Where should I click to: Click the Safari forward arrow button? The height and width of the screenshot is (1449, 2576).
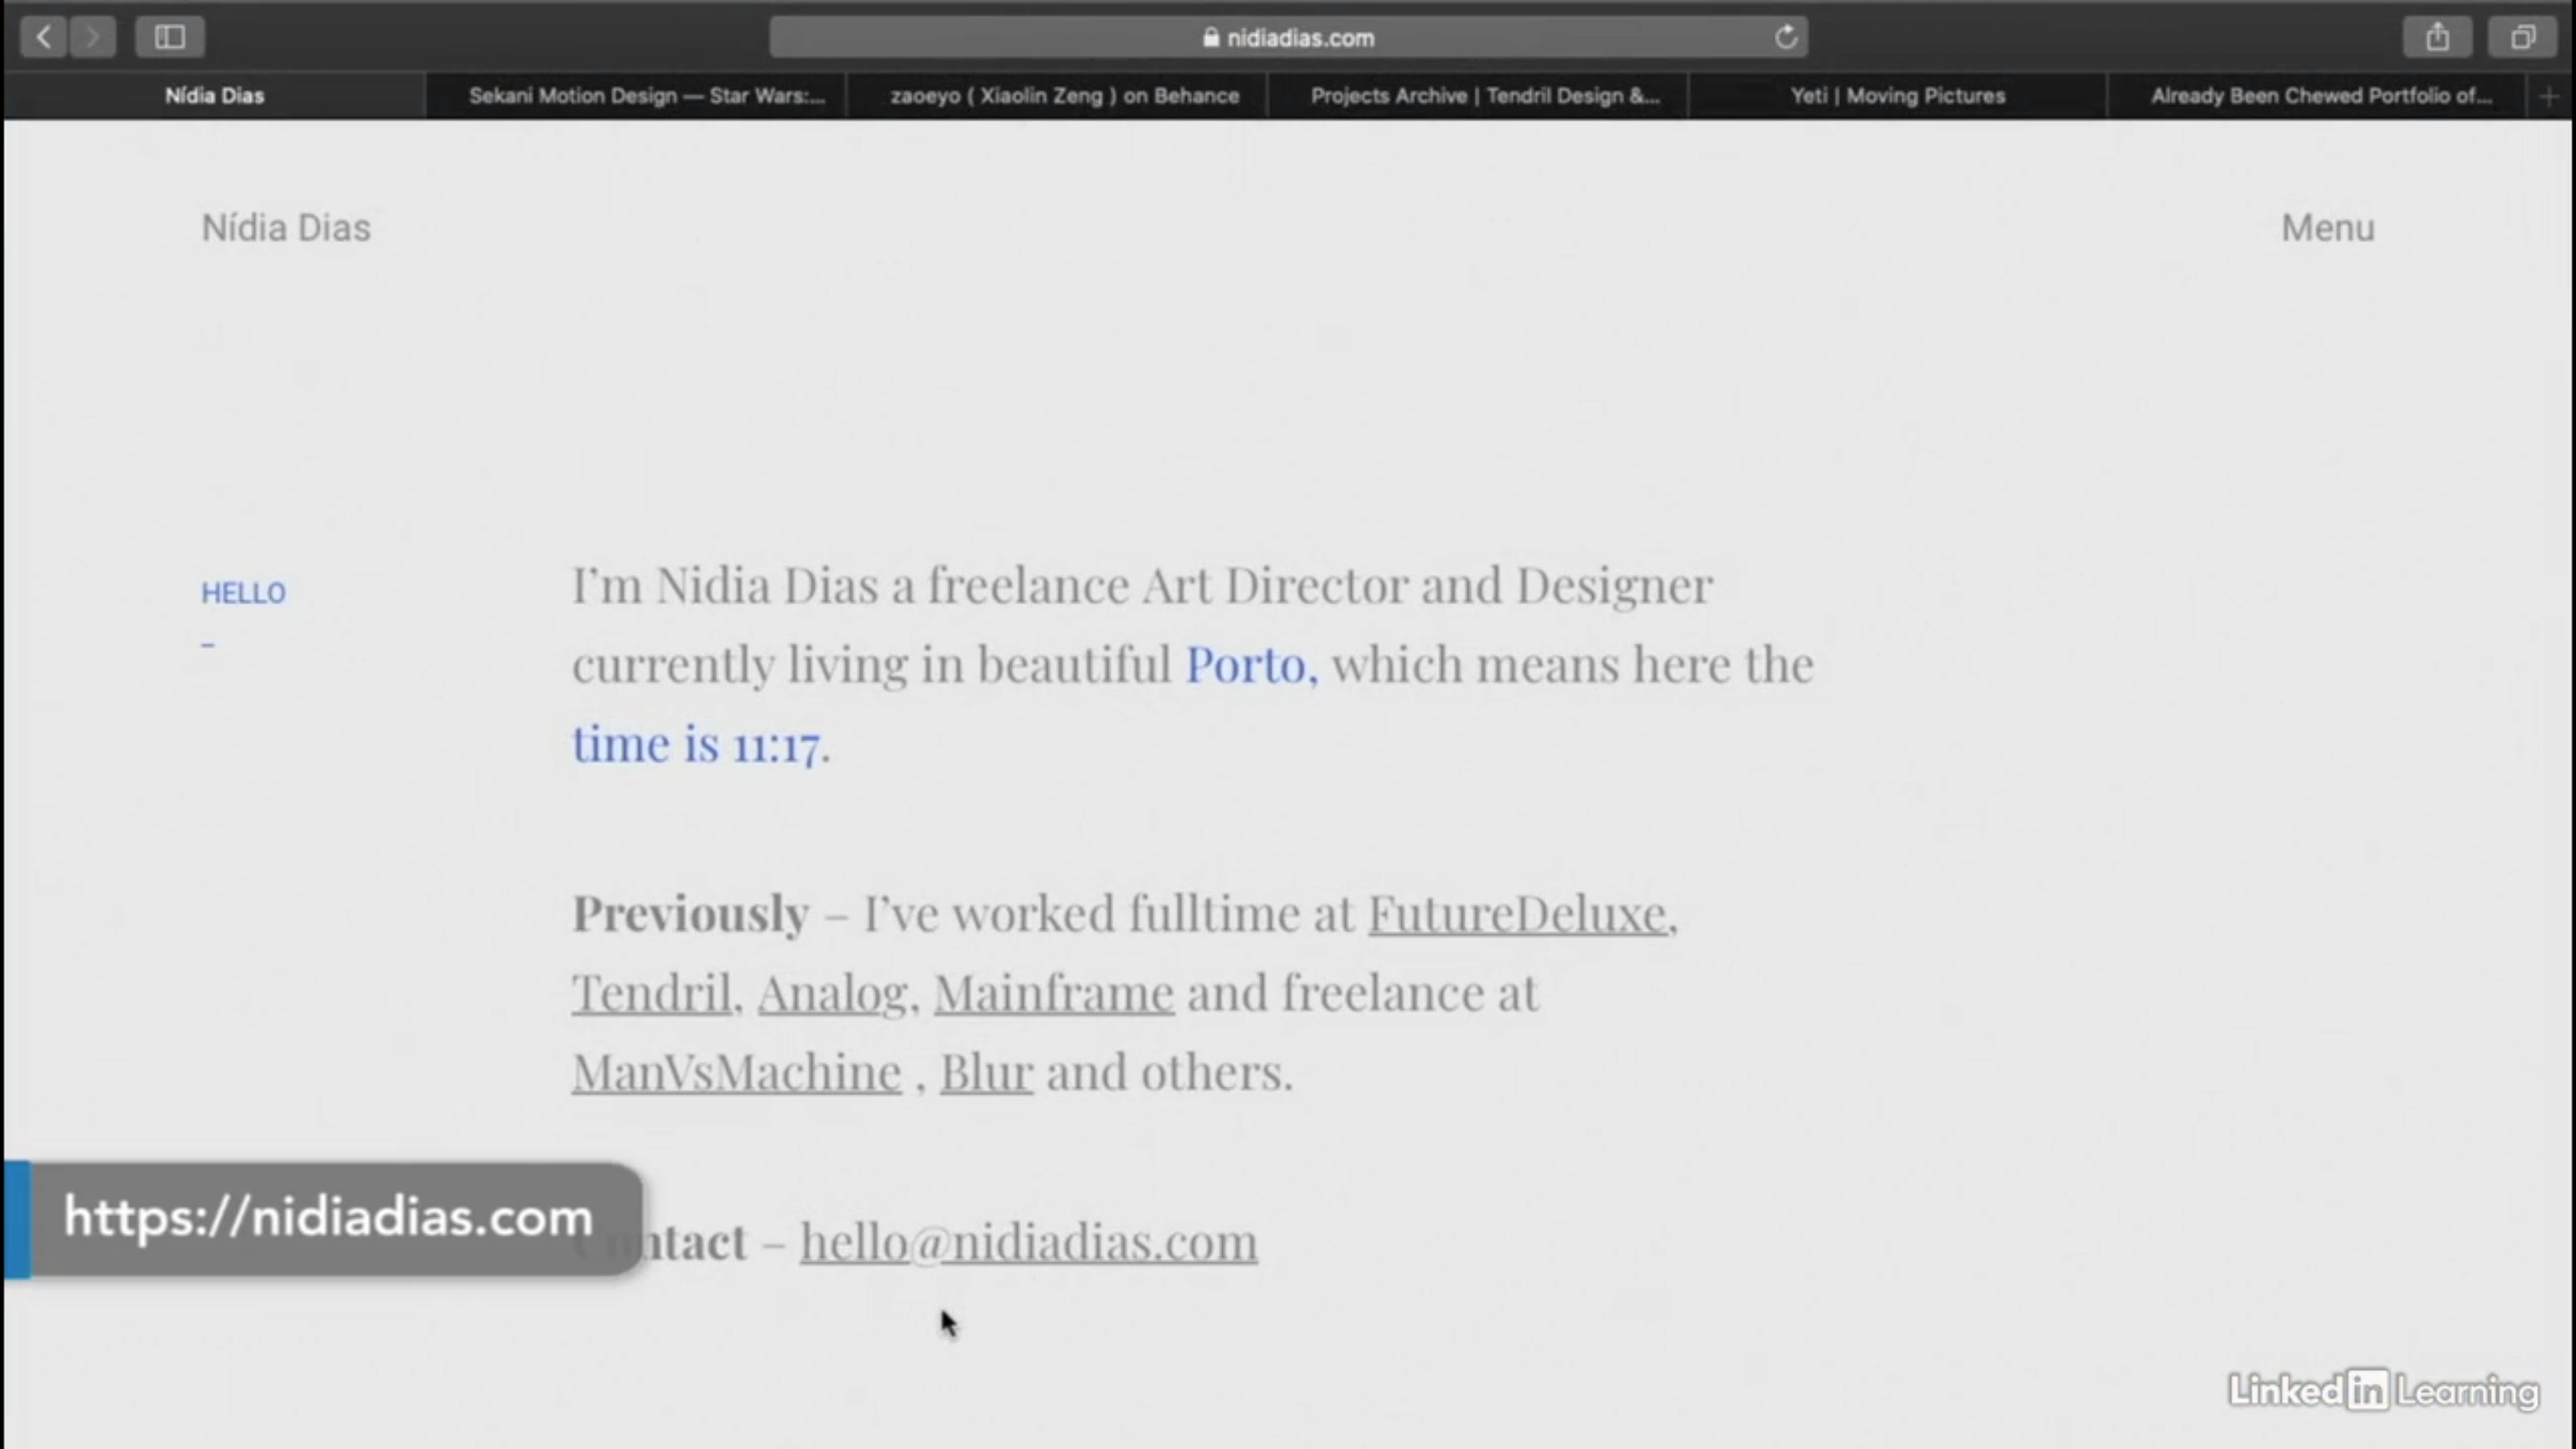tap(92, 38)
